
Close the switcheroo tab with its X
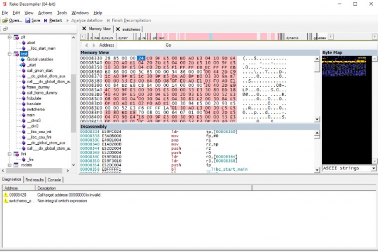[118, 29]
